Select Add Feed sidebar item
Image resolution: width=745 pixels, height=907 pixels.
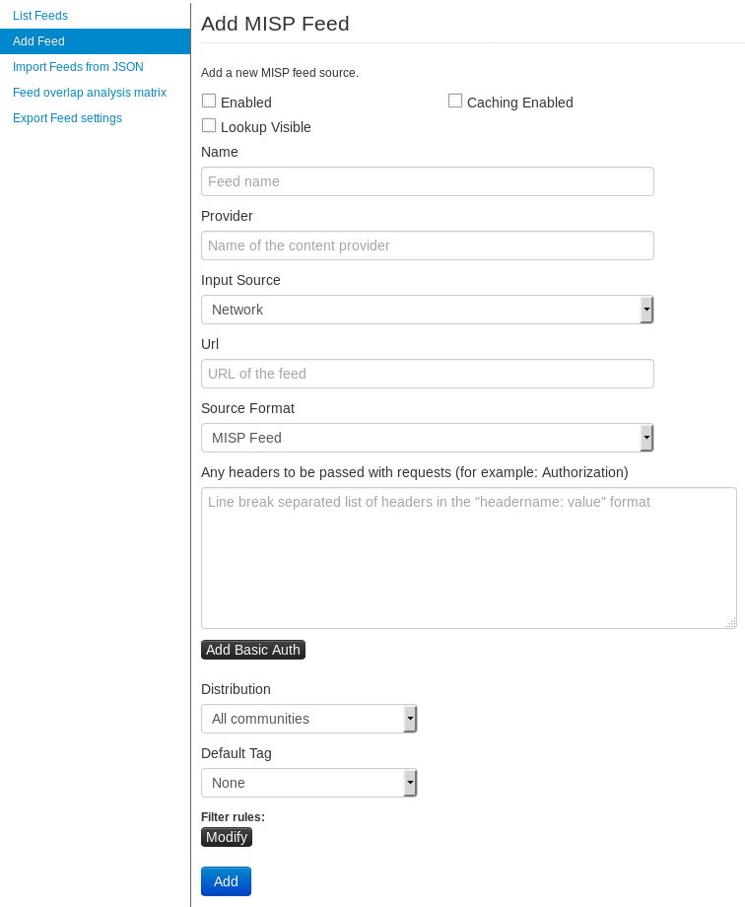coord(39,41)
